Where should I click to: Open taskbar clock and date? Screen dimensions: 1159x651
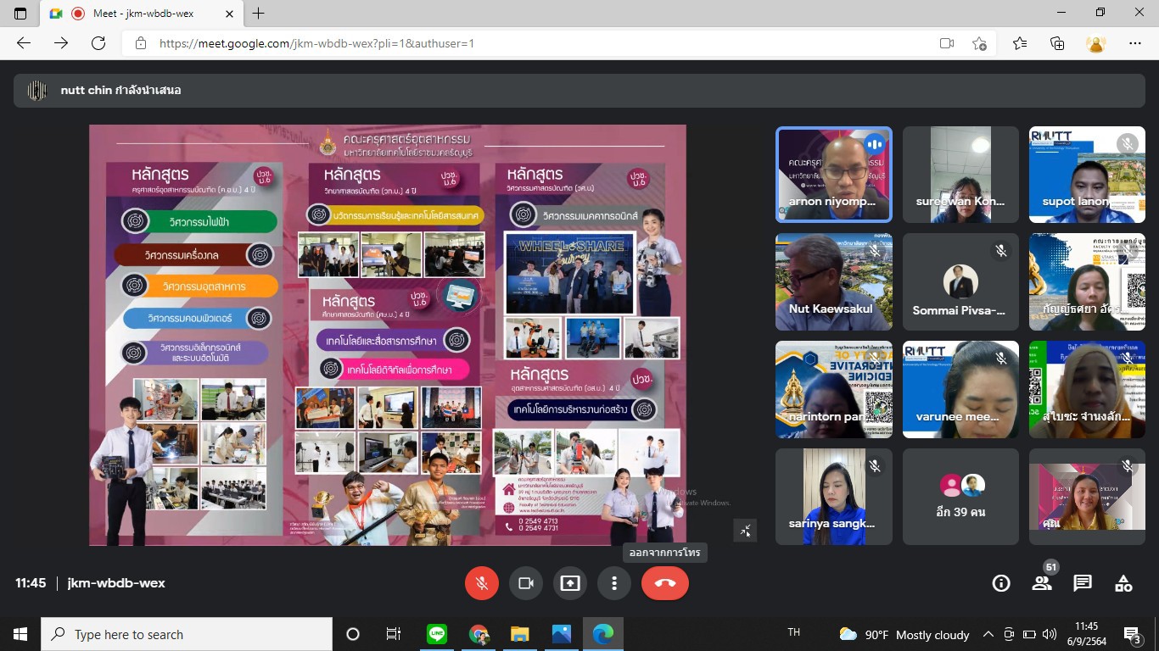(x=1086, y=634)
